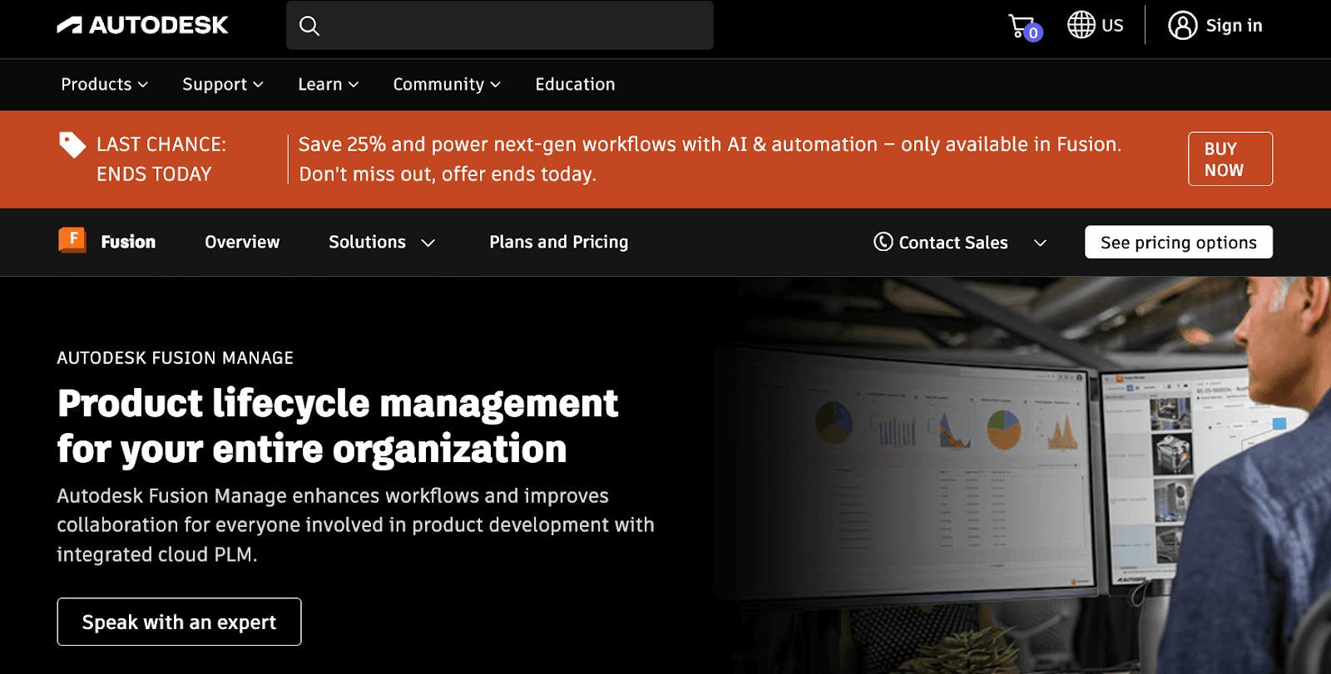Click the Save 25% promo text

[710, 159]
